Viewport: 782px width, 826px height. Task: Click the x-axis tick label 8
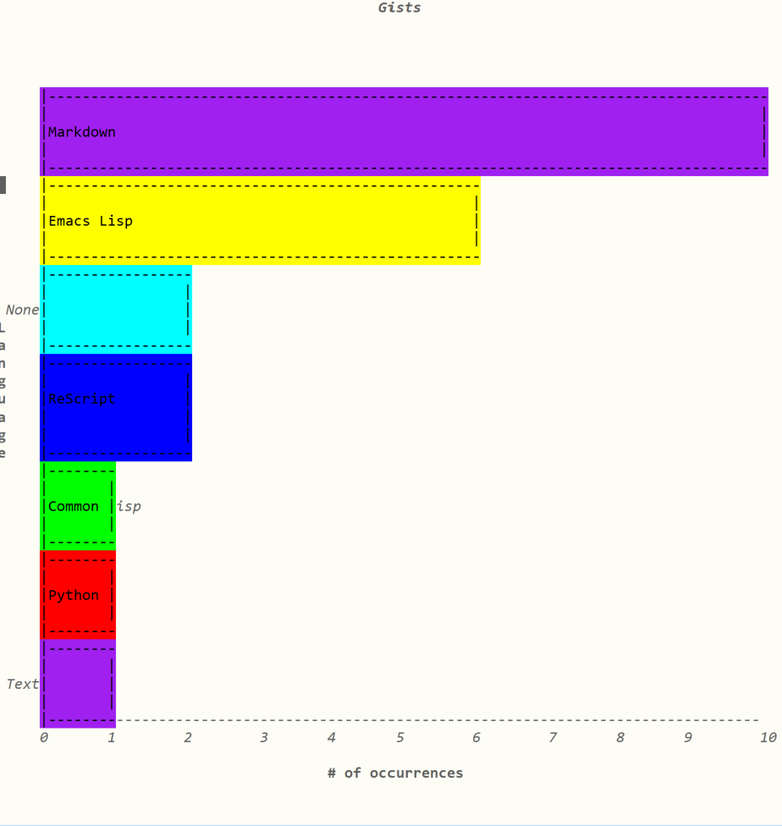[x=620, y=738]
